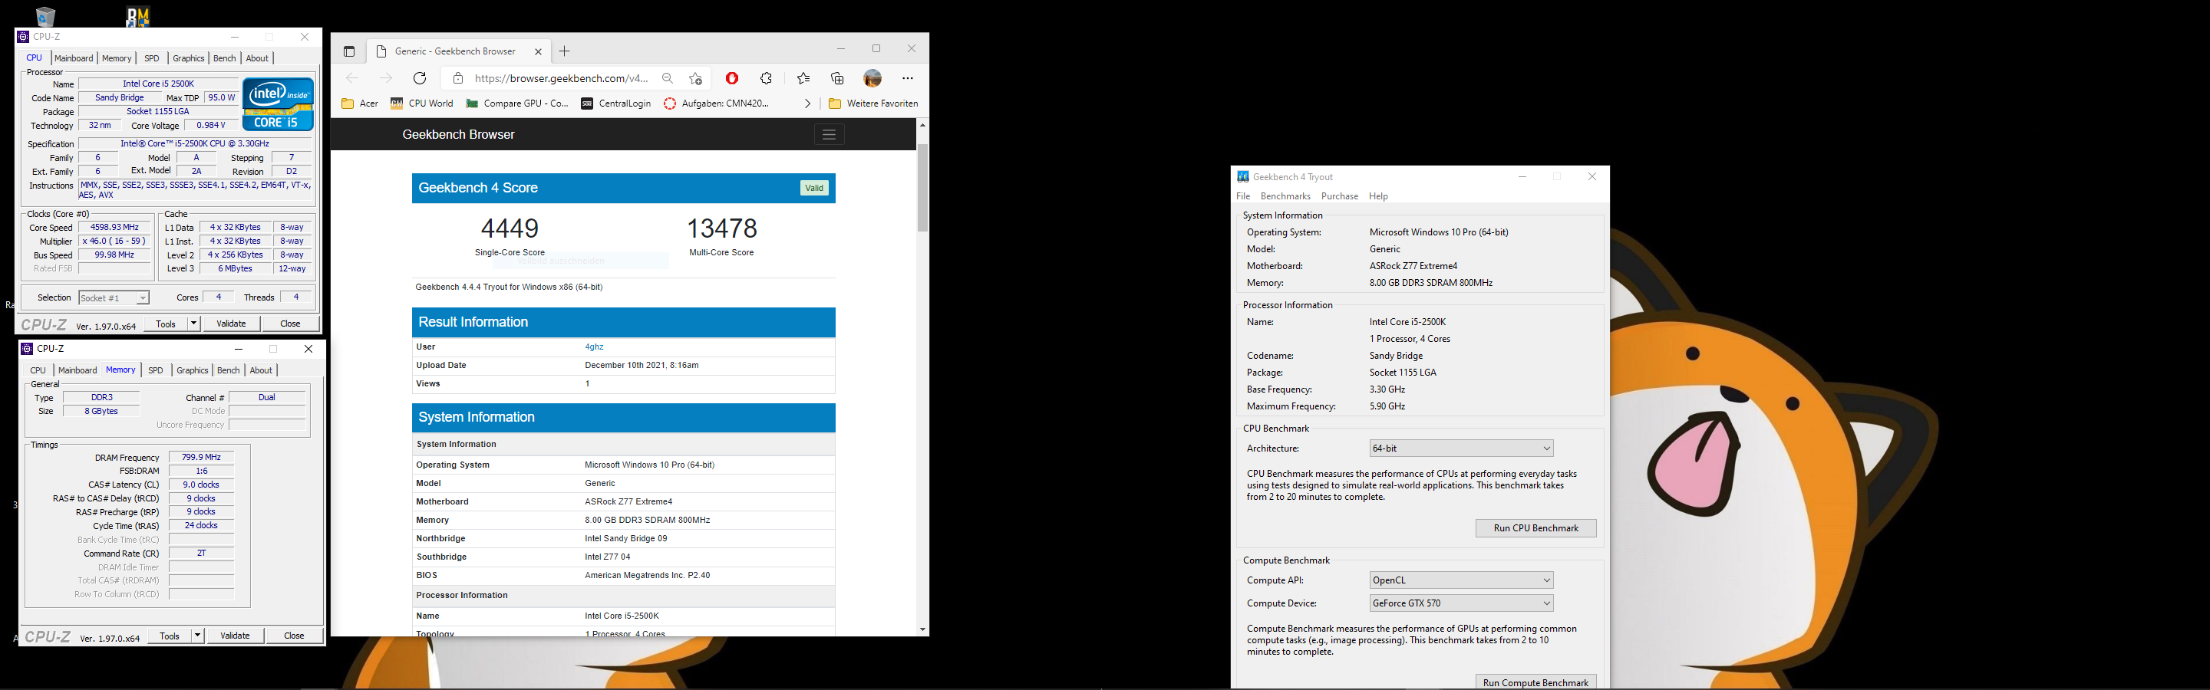
Task: Expand the bookmarks bar overflow chevron
Action: (x=807, y=103)
